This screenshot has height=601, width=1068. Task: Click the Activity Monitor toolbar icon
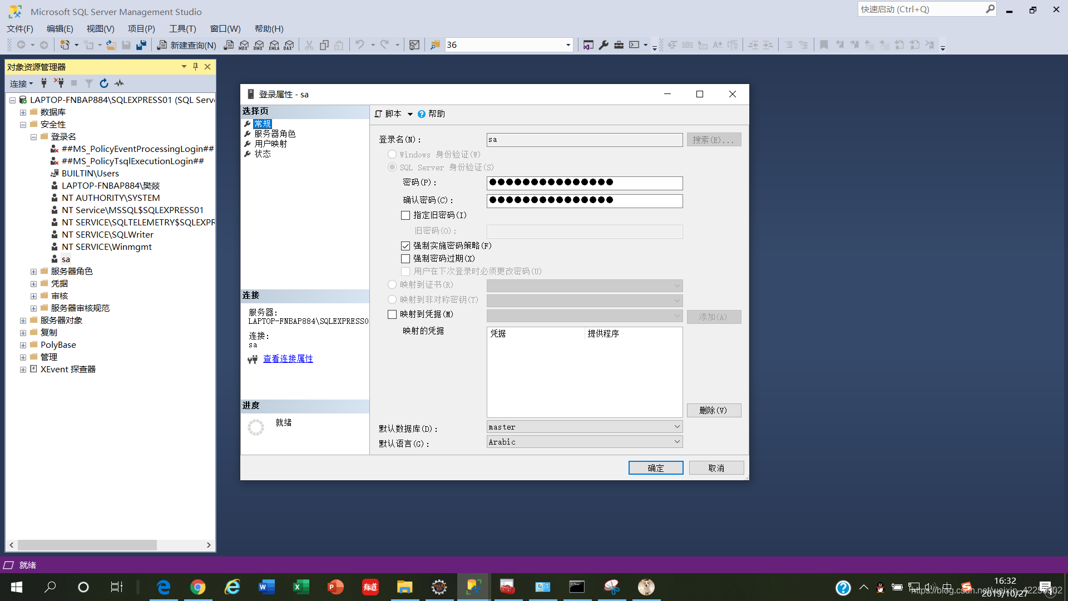[414, 45]
